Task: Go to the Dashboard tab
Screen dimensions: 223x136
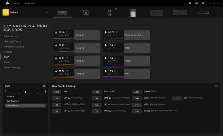Action: click(30, 3)
